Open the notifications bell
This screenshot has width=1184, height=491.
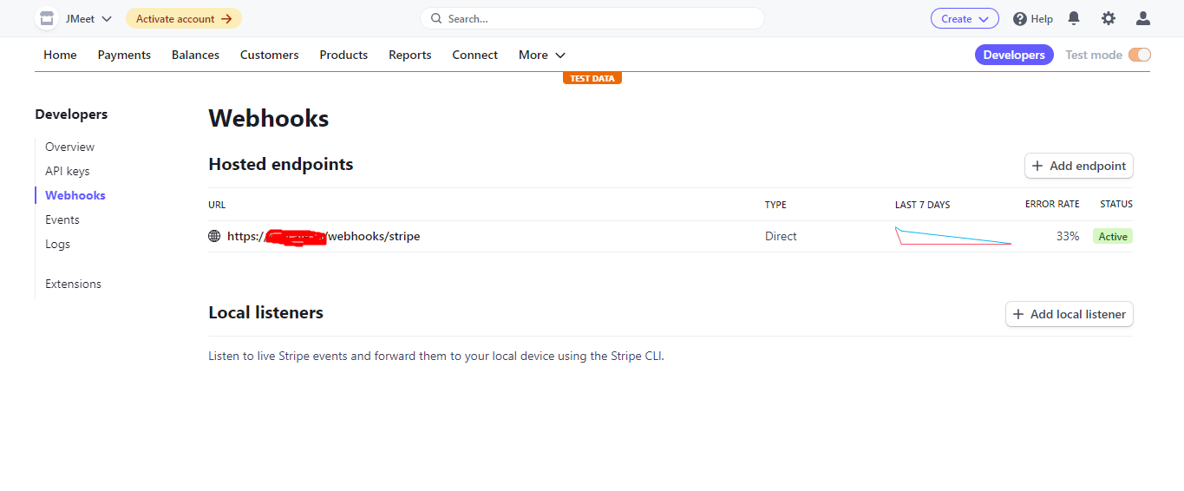click(1074, 18)
